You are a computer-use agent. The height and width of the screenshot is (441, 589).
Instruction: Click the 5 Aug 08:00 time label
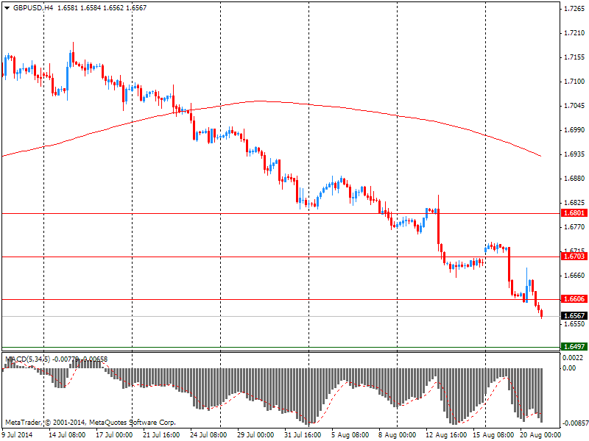point(350,435)
